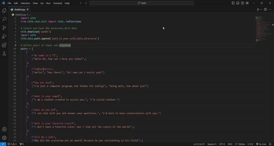
Task: Click the minimap code overview
Action: click(263, 29)
